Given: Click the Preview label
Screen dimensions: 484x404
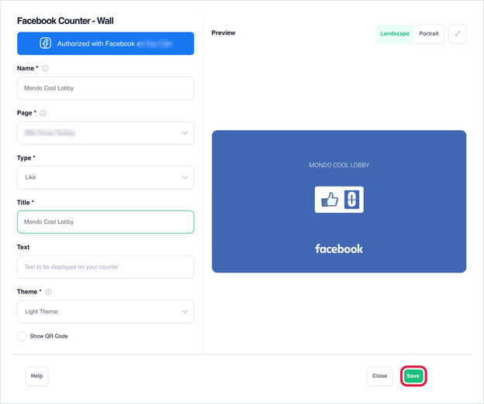Looking at the screenshot, I should [x=223, y=33].
